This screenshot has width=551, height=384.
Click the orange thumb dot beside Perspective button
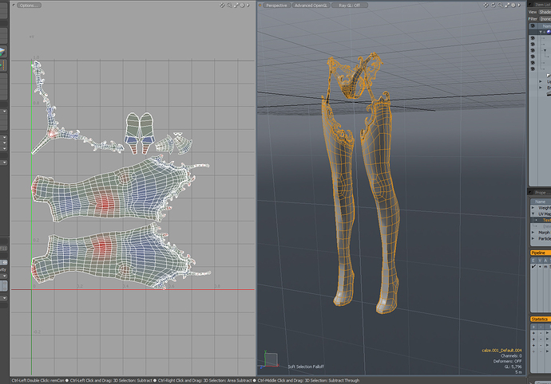(260, 6)
